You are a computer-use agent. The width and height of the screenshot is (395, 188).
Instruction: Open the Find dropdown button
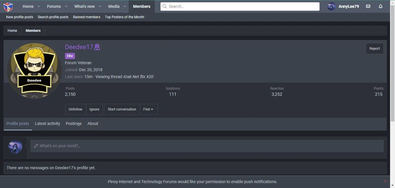click(x=148, y=109)
